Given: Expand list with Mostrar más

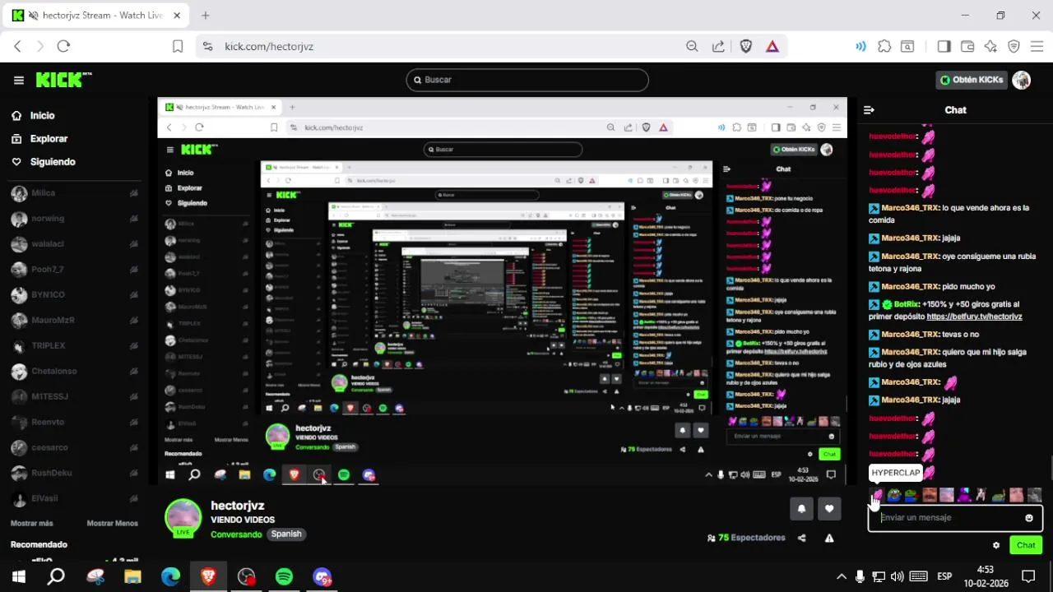Looking at the screenshot, I should point(31,524).
